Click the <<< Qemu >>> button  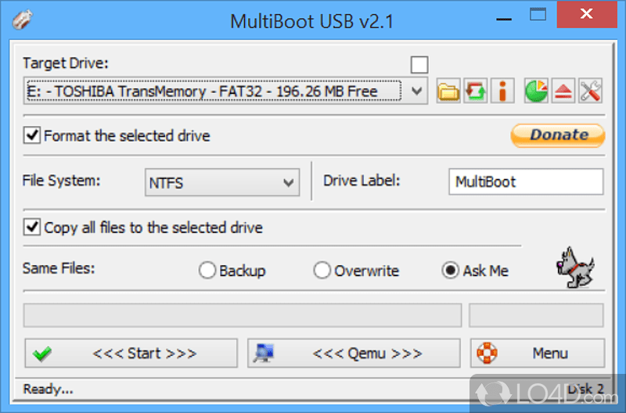coord(354,353)
